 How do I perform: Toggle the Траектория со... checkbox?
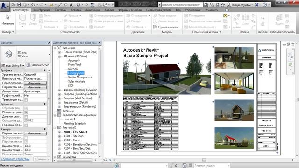click(26, 100)
